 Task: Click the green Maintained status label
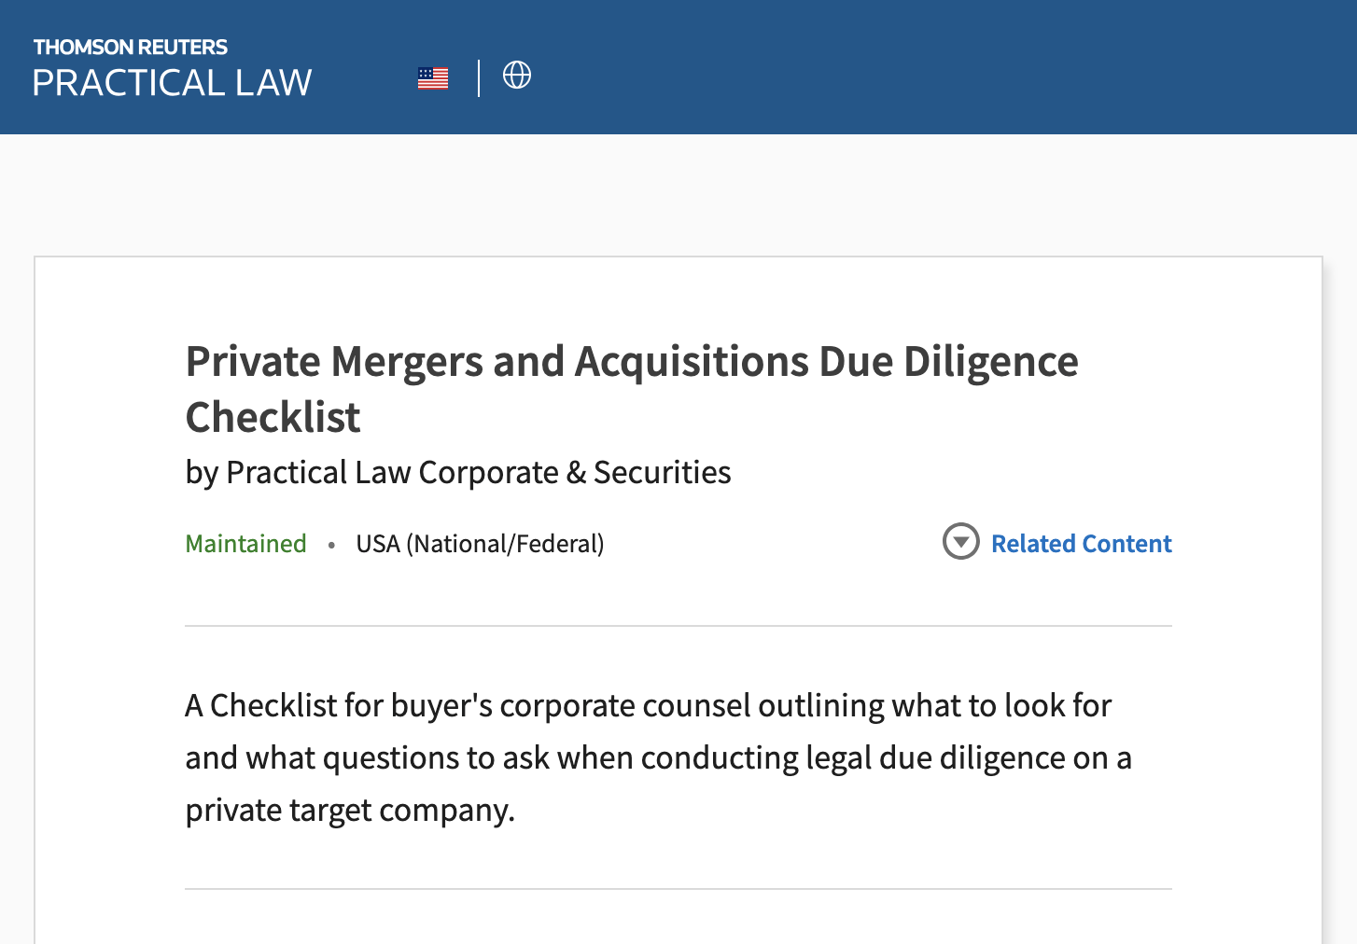pyautogui.click(x=245, y=544)
